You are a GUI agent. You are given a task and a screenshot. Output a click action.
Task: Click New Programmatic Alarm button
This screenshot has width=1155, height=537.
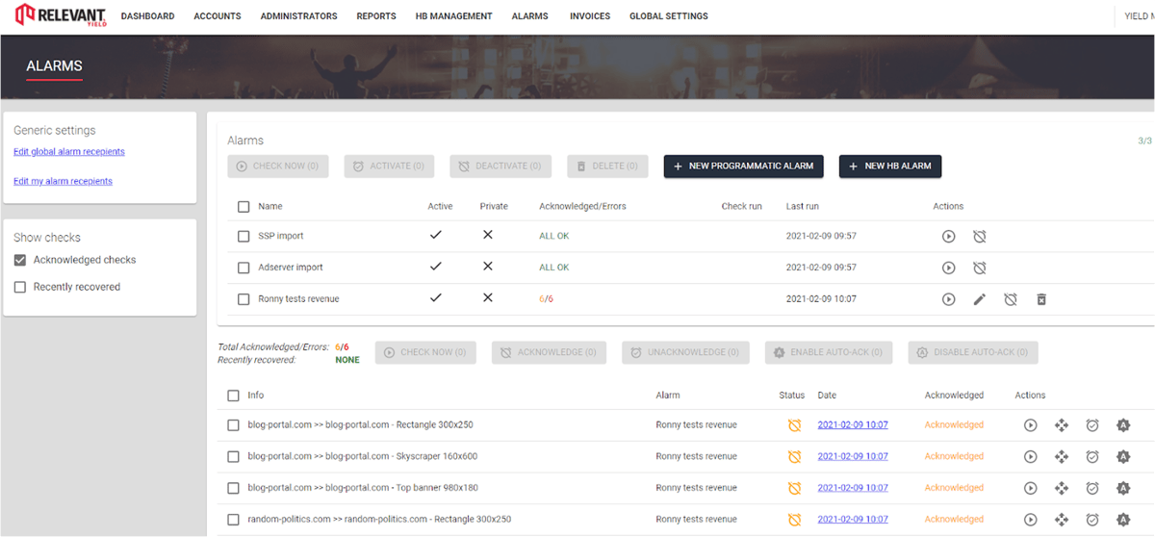coord(744,166)
